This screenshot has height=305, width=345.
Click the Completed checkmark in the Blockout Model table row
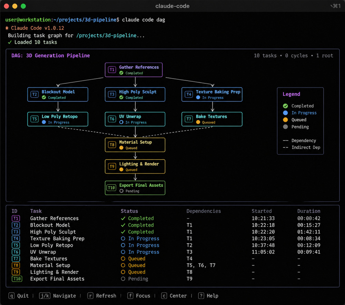click(123, 225)
